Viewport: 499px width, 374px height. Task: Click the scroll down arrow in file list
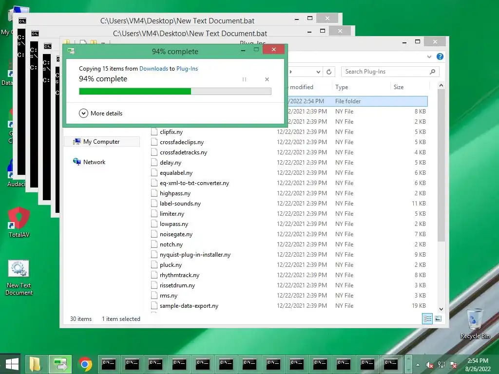(x=441, y=309)
